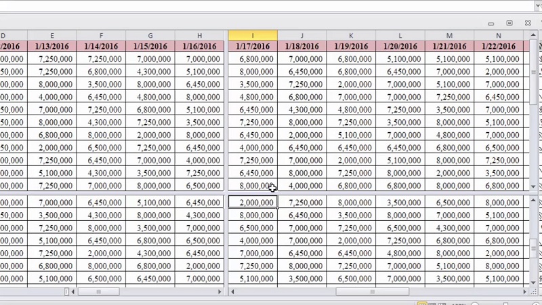Image resolution: width=542 pixels, height=305 pixels.
Task: Click left pane horizontal scrollbar thumb
Action: point(98,292)
